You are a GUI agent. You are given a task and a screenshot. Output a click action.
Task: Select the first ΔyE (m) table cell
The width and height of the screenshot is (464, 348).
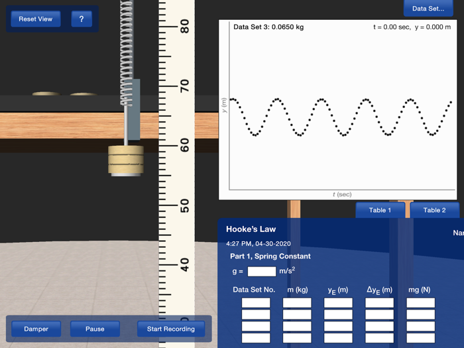379,303
